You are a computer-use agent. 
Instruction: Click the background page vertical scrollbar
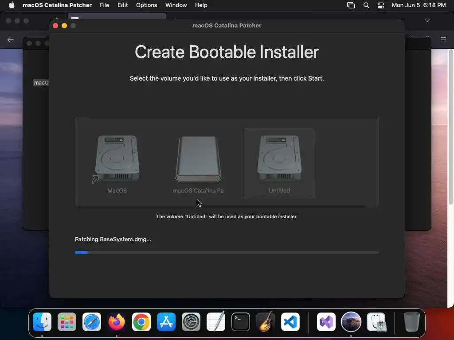coord(450,127)
